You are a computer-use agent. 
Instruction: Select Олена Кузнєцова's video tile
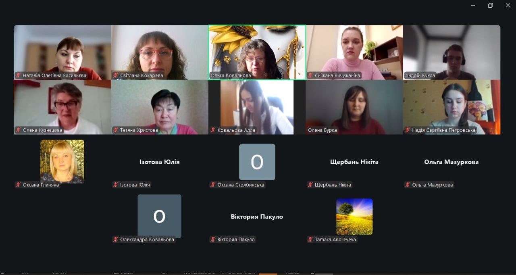tap(62, 107)
